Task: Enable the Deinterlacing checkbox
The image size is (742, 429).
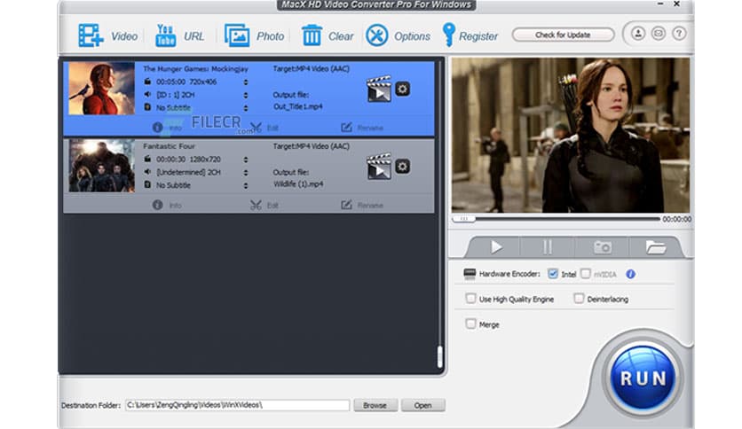Action: 579,299
